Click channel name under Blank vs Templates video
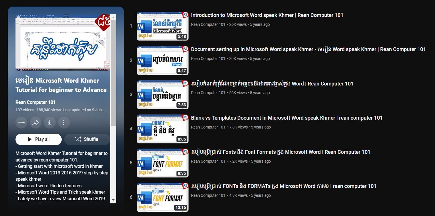Screen dimensions: 435x216 pyautogui.click(x=208, y=127)
